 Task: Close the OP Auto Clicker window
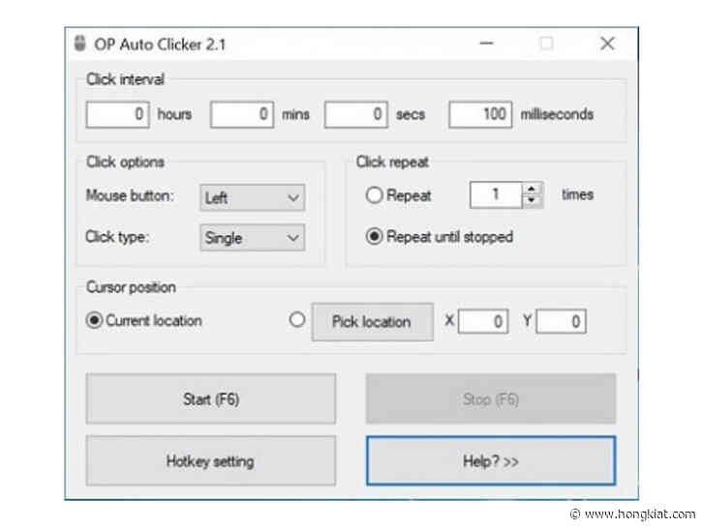click(x=607, y=44)
